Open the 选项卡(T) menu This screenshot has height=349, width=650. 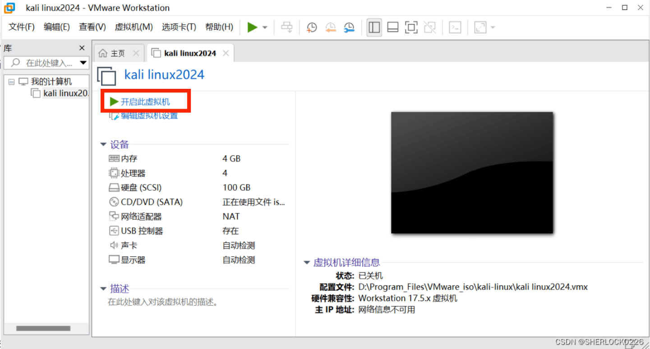[179, 27]
